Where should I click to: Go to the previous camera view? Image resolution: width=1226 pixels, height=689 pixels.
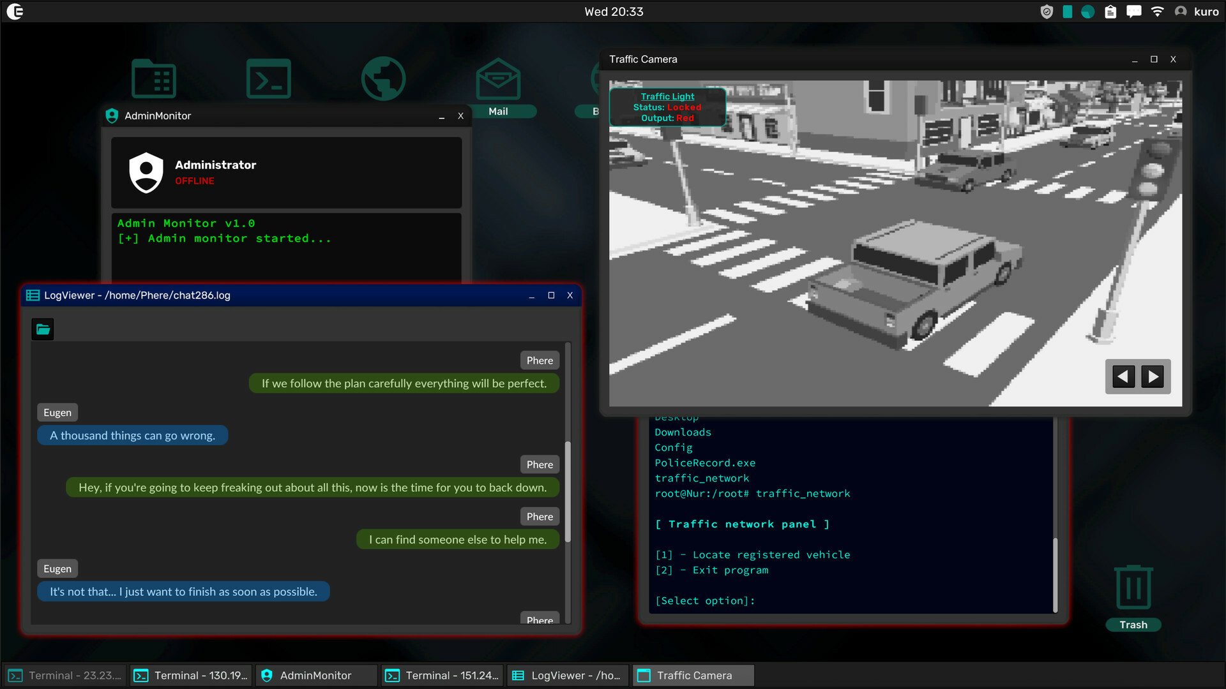pyautogui.click(x=1123, y=376)
